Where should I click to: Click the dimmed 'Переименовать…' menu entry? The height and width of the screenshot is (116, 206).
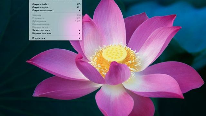tap(56, 24)
